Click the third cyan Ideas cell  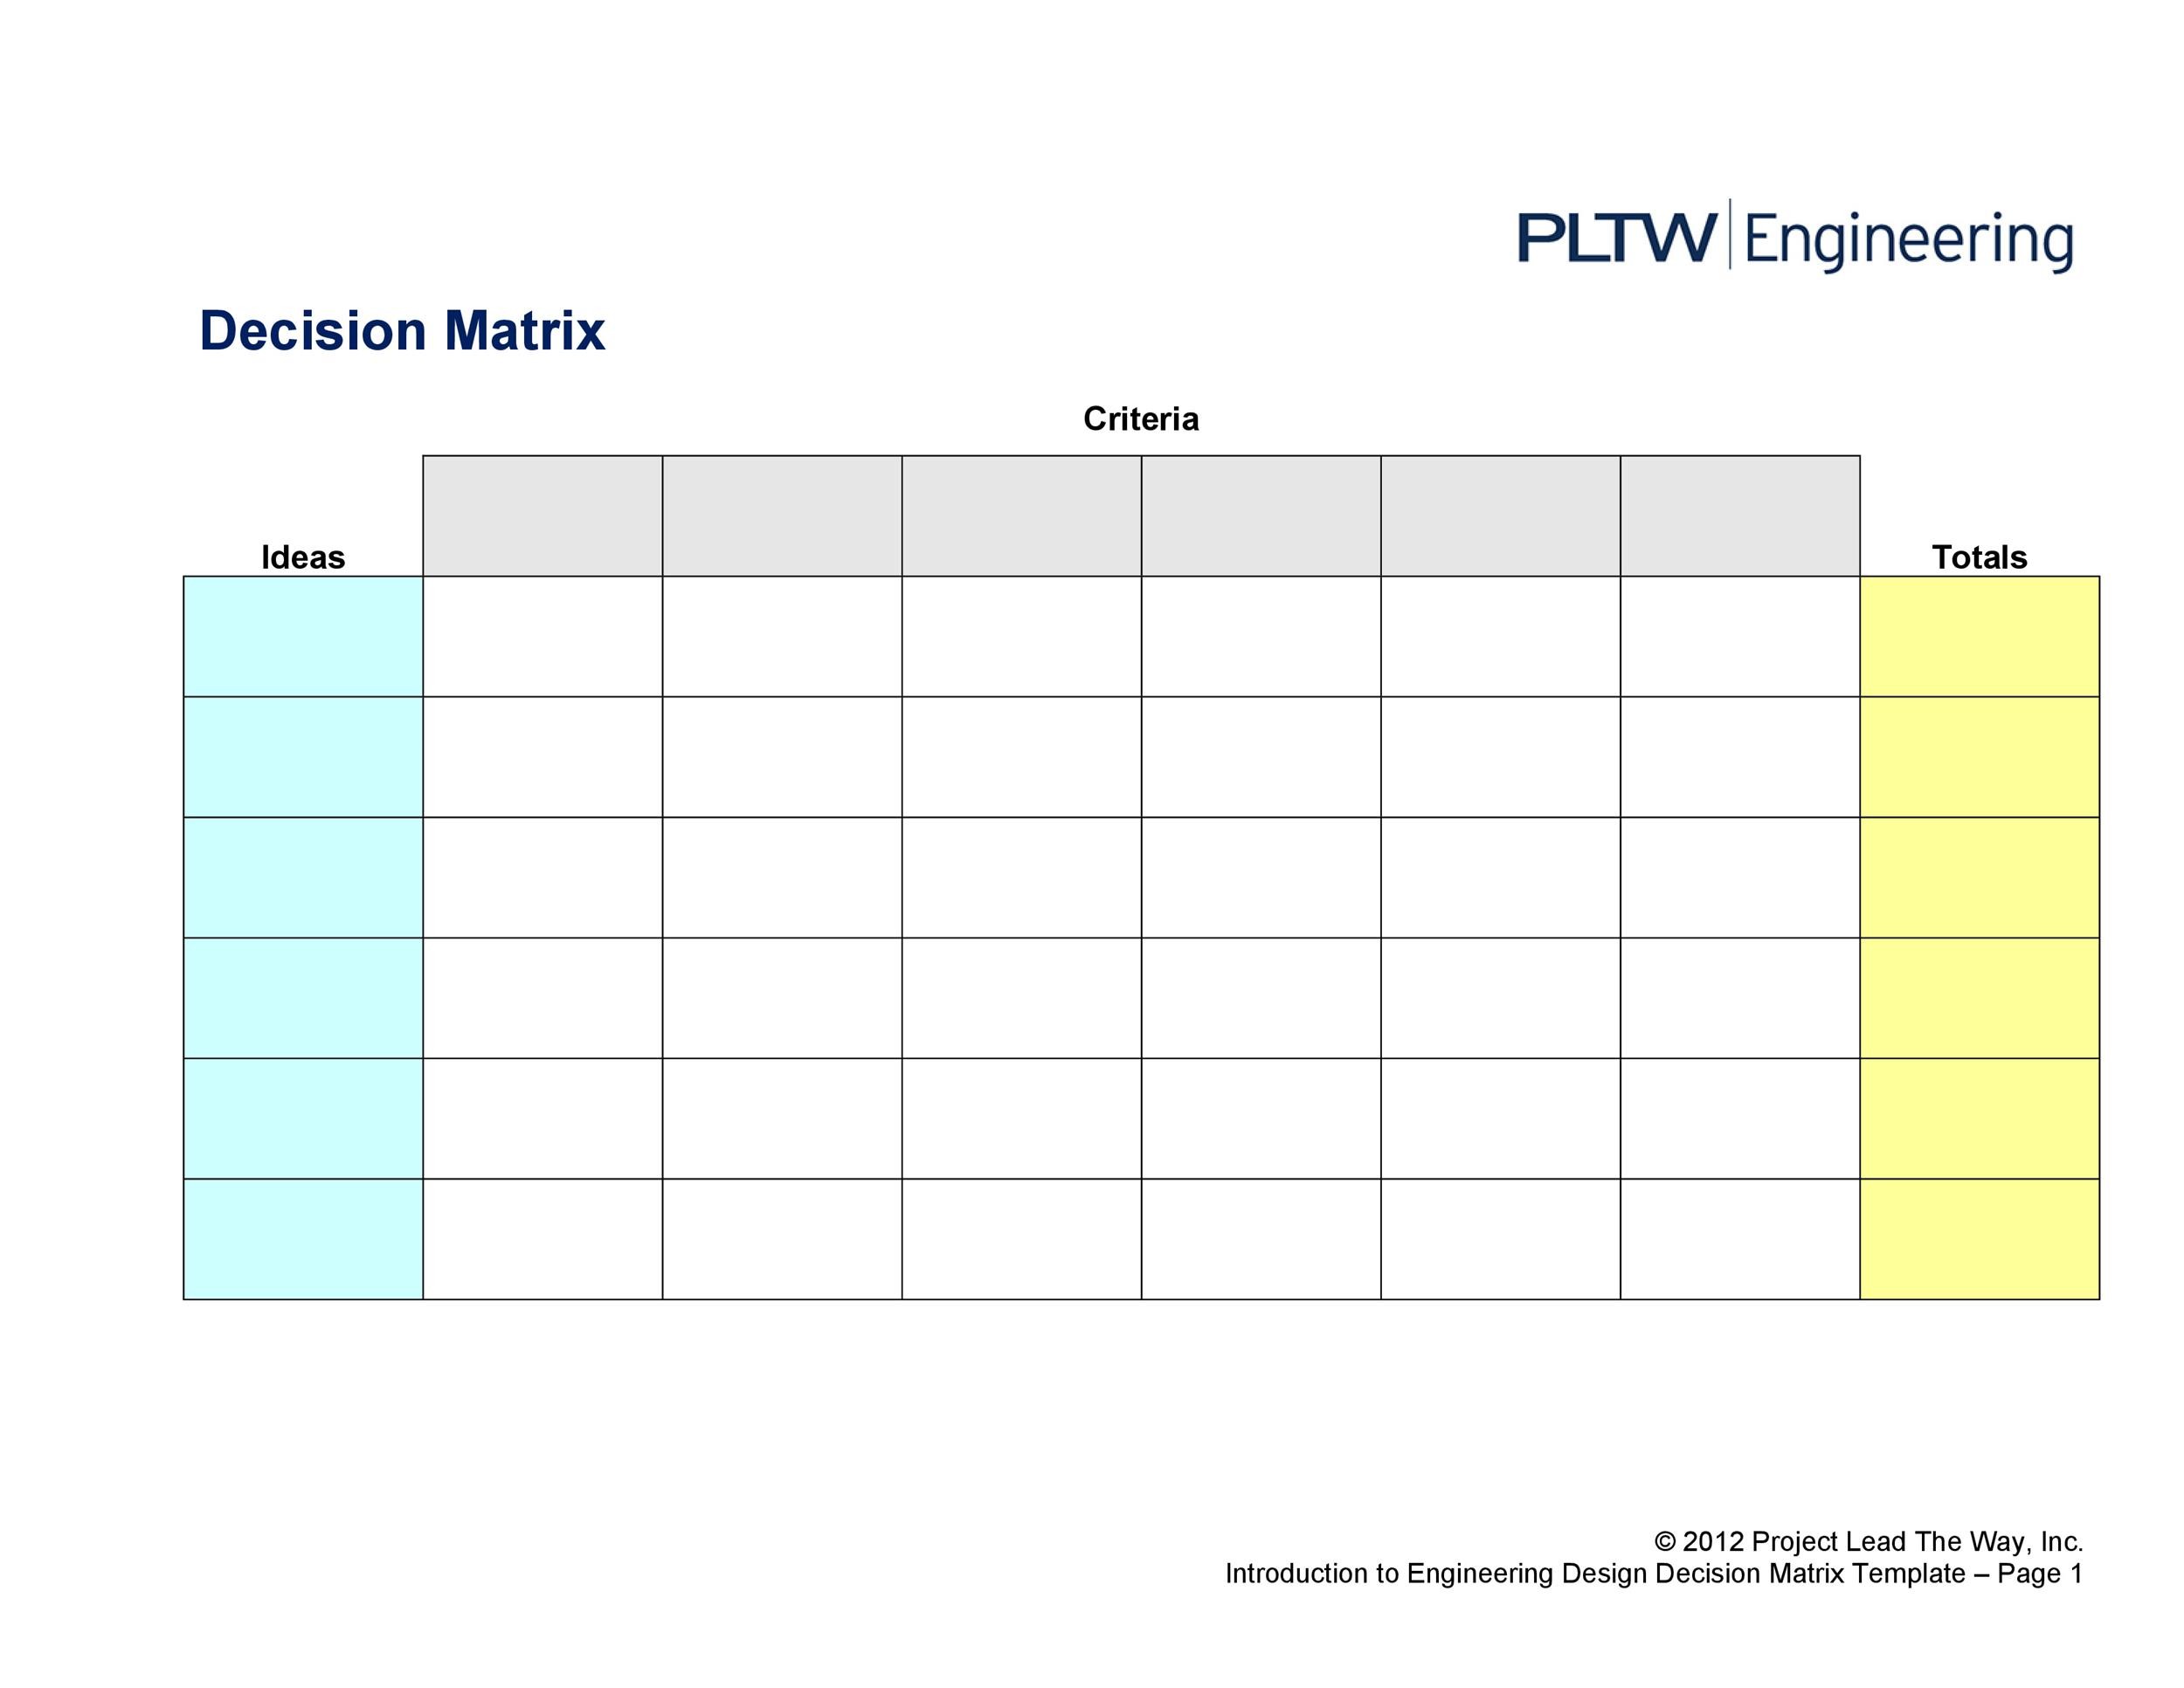click(x=303, y=877)
